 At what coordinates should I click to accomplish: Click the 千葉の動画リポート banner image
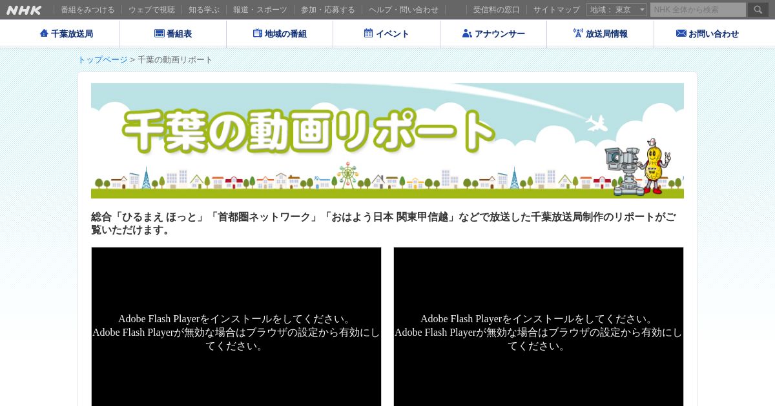(387, 140)
